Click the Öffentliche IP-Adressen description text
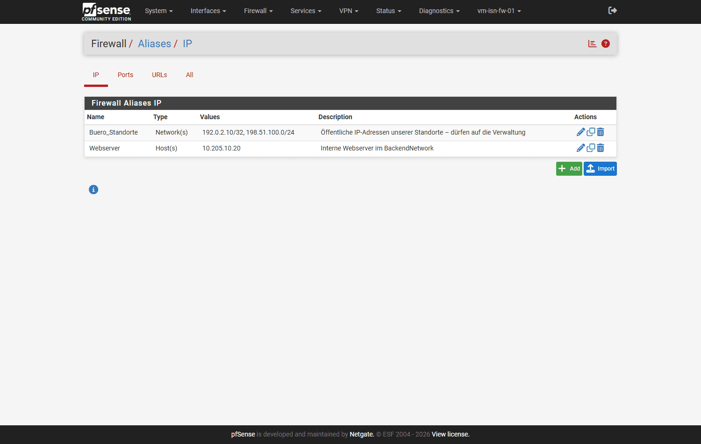The image size is (701, 444). (423, 132)
